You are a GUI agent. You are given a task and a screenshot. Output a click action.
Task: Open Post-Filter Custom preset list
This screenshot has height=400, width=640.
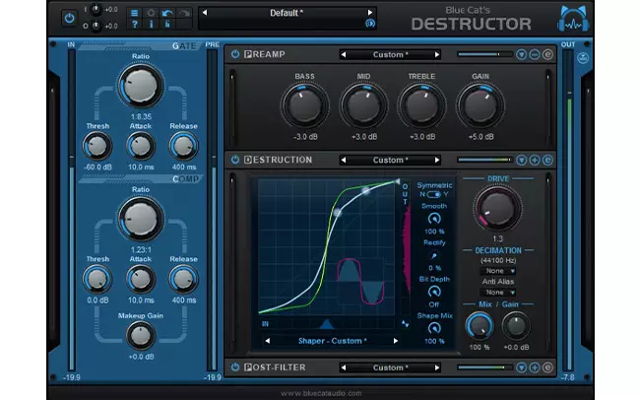pos(390,367)
